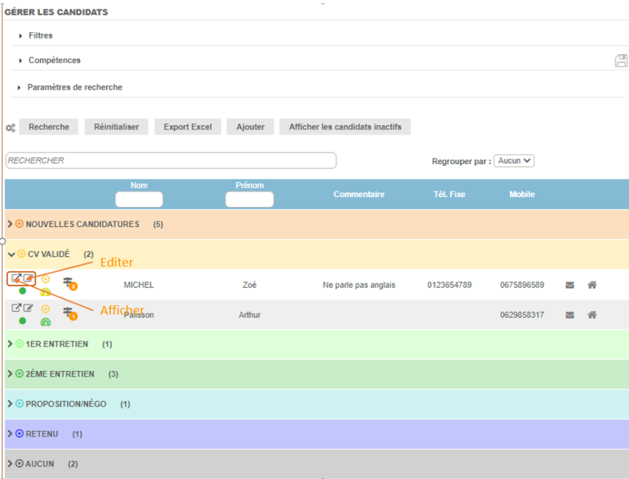Click the RECHERCHER search field

point(170,161)
